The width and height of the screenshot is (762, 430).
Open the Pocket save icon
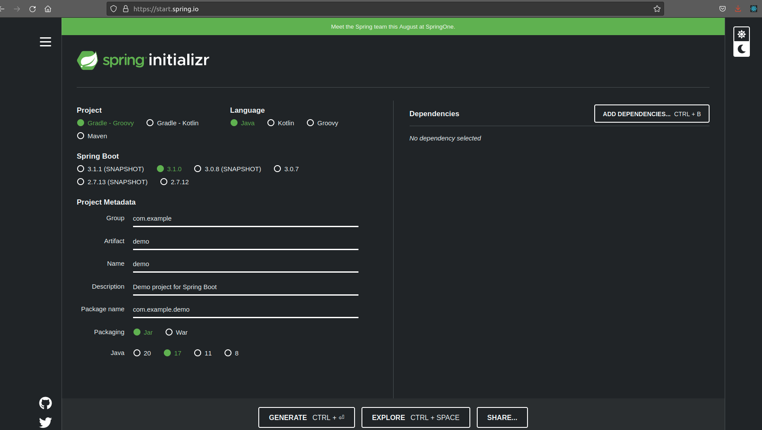(723, 9)
